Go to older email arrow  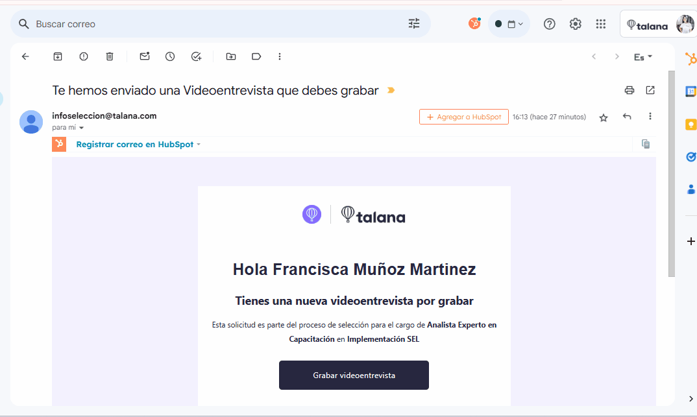point(617,56)
